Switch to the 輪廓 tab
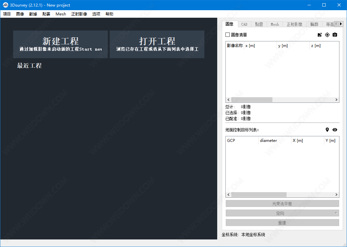The image size is (347, 247). (x=314, y=24)
